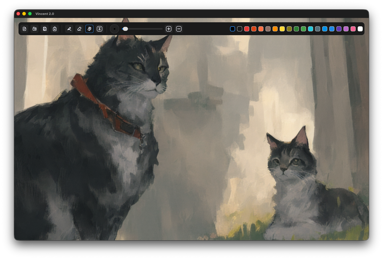The height and width of the screenshot is (259, 383).
Task: Select the red color swatch
Action: [246, 29]
